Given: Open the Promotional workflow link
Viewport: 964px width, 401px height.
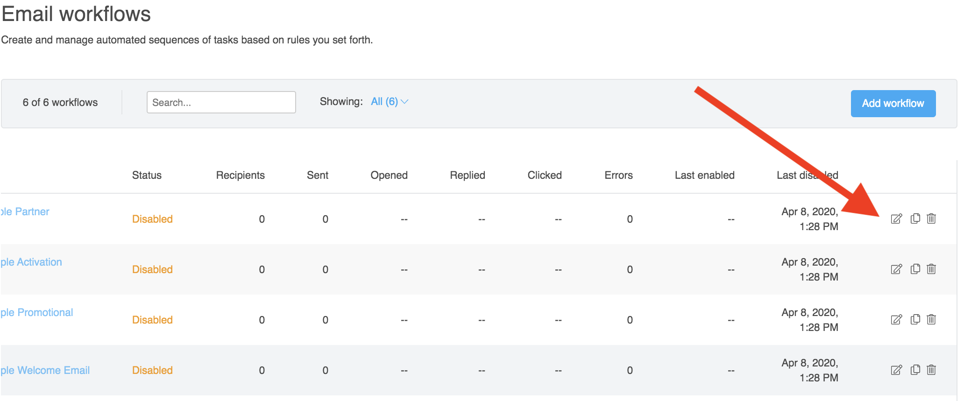Looking at the screenshot, I should pos(37,313).
